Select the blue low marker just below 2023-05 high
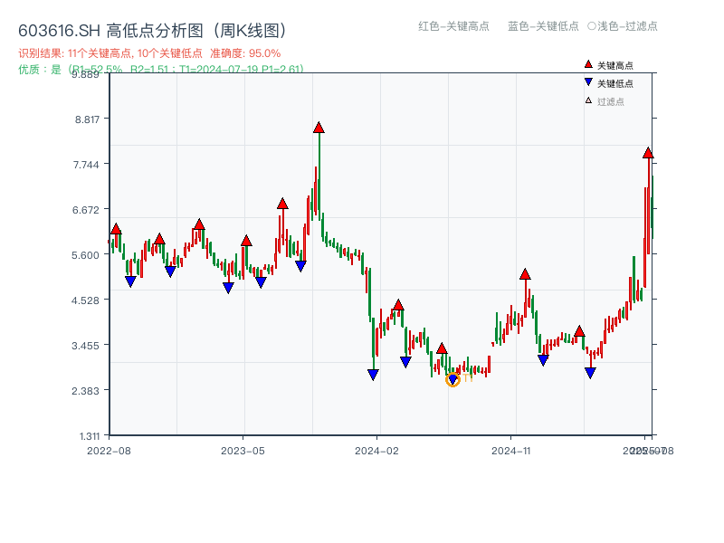 [261, 282]
